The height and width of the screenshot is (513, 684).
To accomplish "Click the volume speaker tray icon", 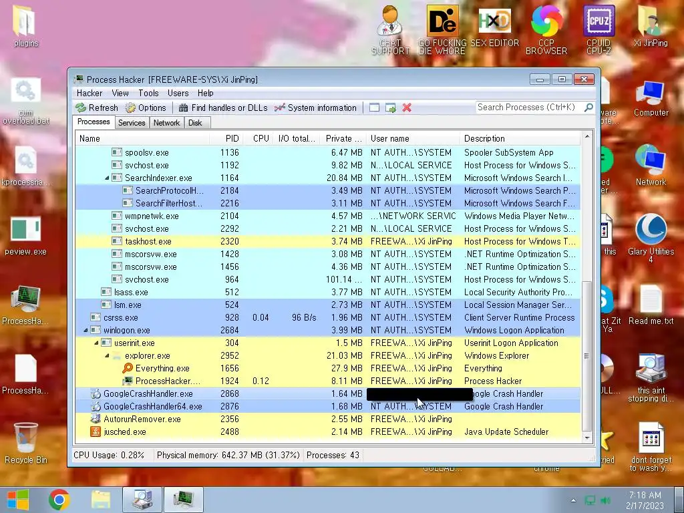I will click(605, 500).
